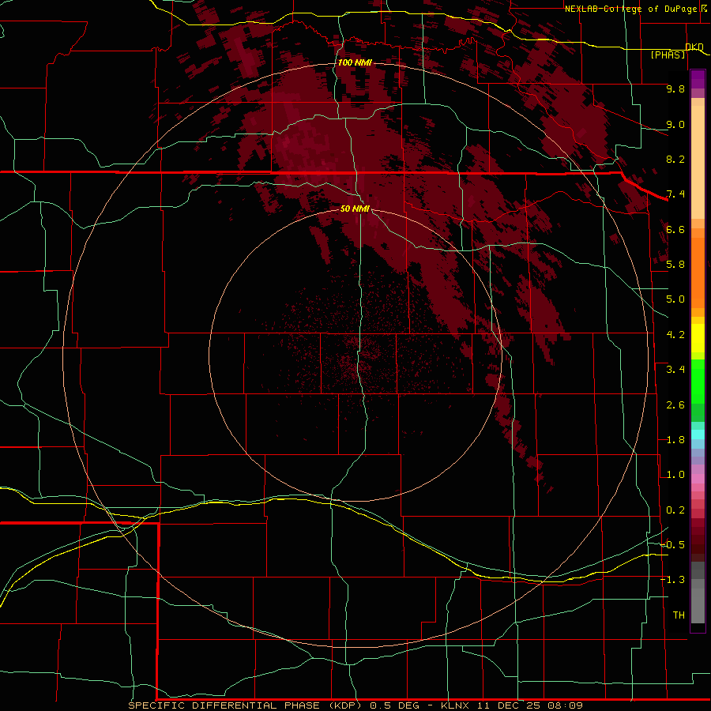Click the cyan band on the color scale
711x711 pixels.
[x=698, y=434]
